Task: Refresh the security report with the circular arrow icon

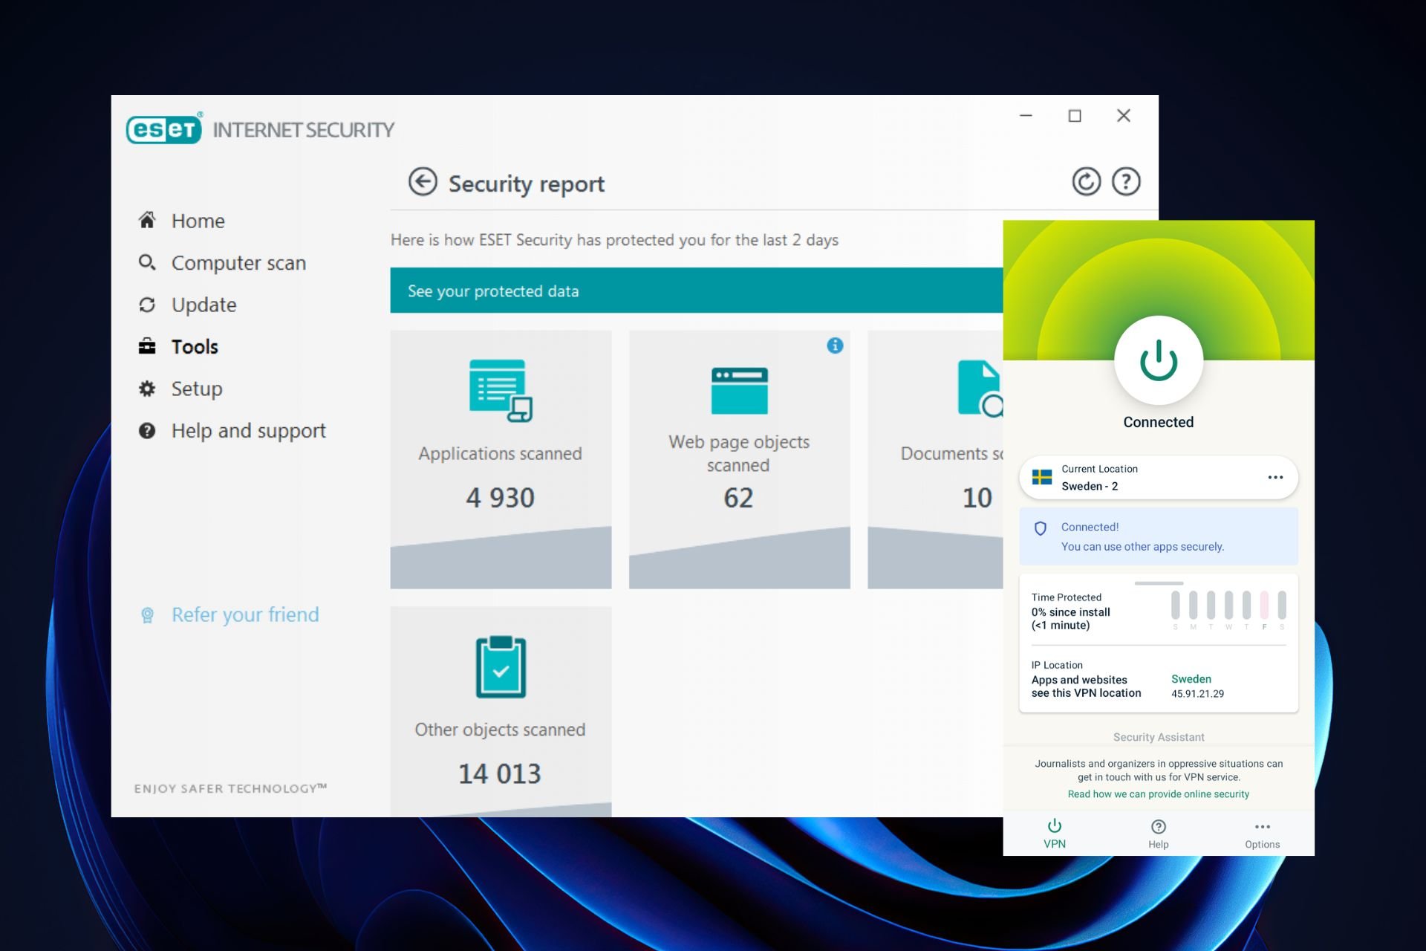Action: click(x=1086, y=181)
